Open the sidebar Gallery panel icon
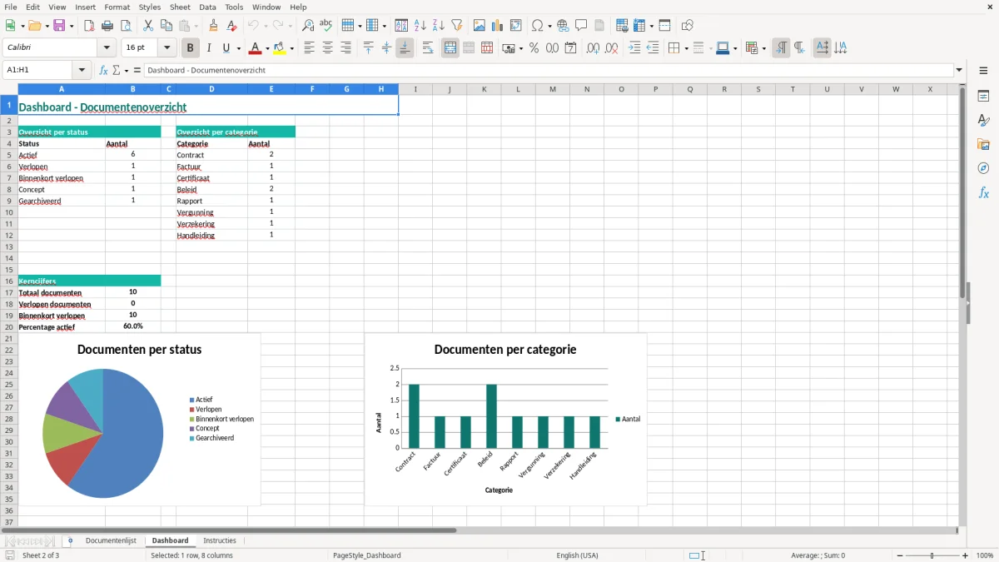 click(983, 145)
